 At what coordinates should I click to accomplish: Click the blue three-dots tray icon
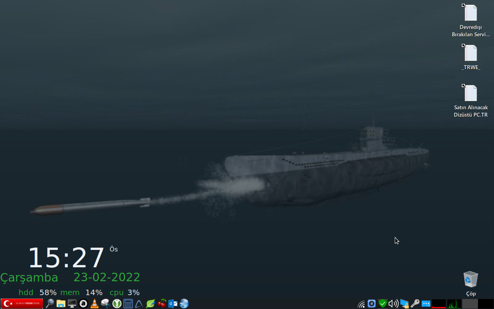426,304
